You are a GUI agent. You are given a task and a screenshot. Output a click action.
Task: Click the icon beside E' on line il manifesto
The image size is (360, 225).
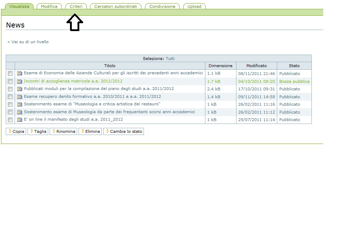pyautogui.click(x=20, y=120)
